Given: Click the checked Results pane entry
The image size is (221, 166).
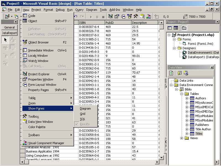Looking at the screenshot, I should tap(85, 124).
